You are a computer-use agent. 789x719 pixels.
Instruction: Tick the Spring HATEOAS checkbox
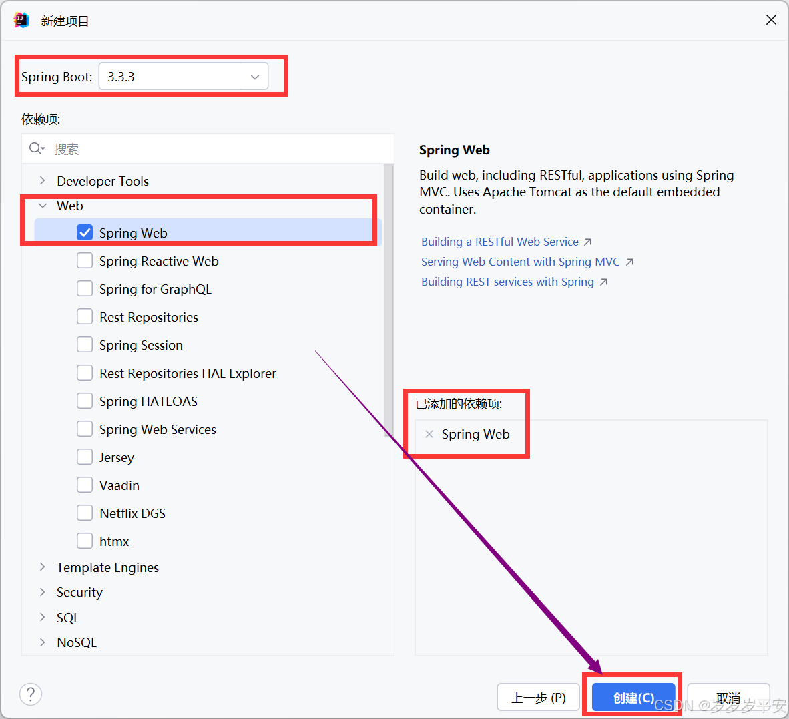point(85,401)
